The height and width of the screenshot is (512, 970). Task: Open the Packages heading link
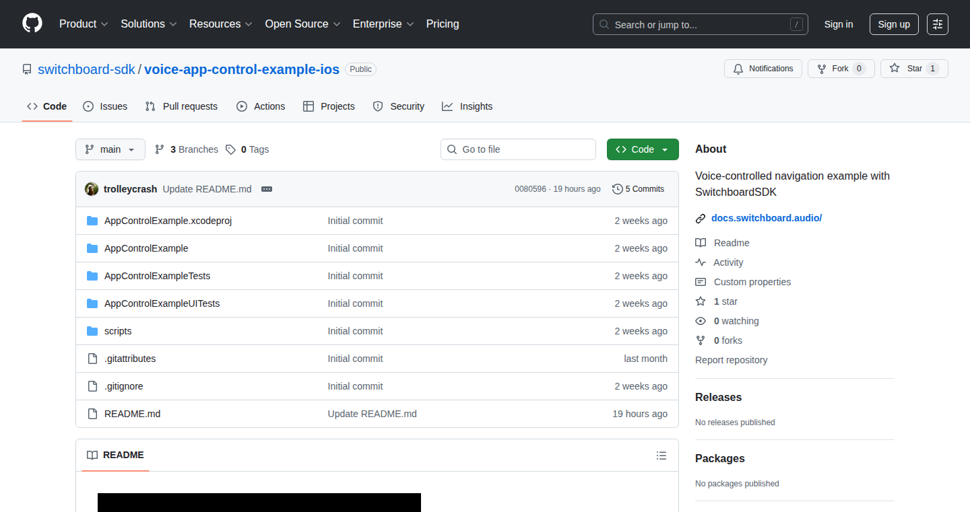[x=720, y=458]
